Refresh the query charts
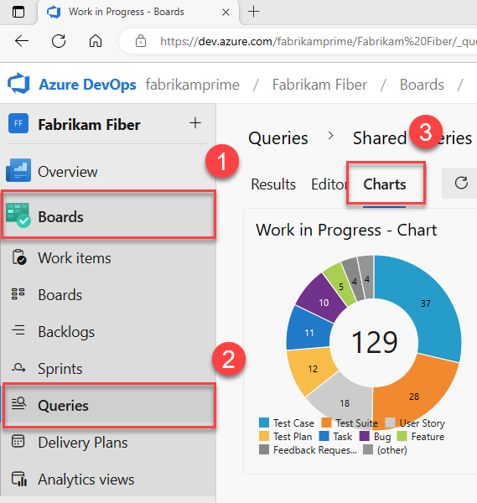Image resolution: width=477 pixels, height=503 pixels. point(461,183)
